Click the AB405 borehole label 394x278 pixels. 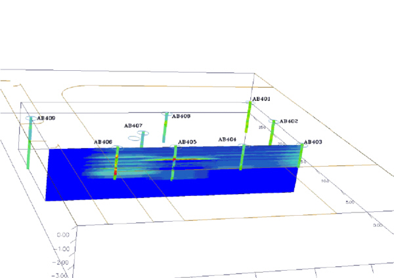pos(187,142)
